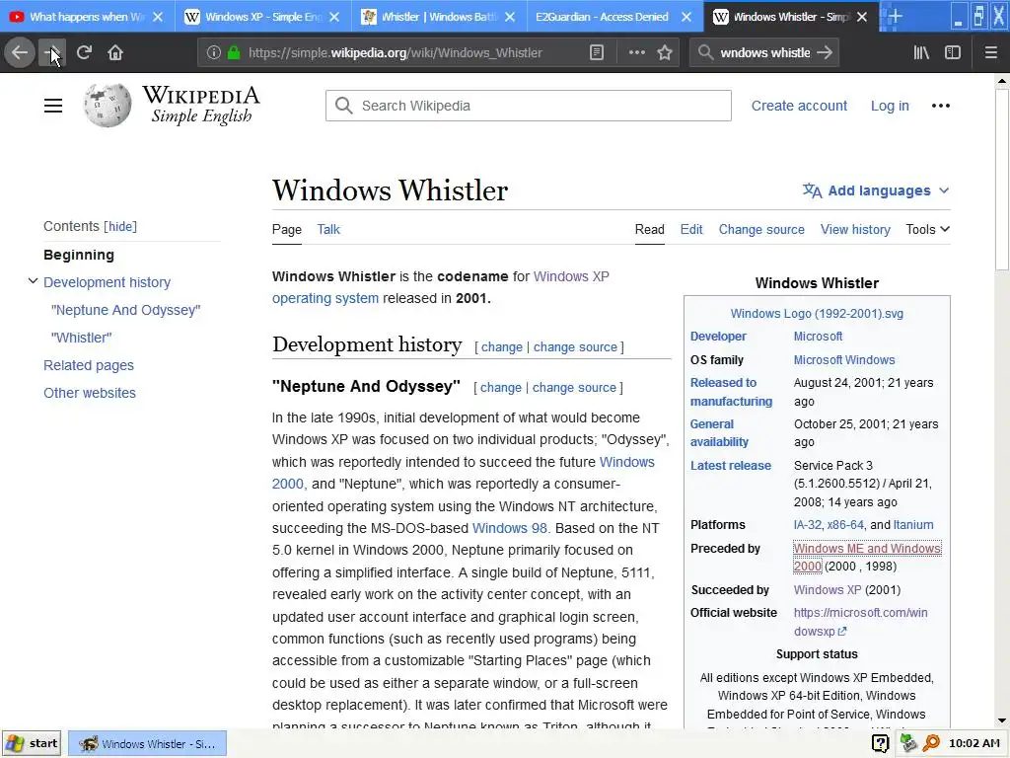Go back using the browser back arrow
Image resolution: width=1010 pixels, height=758 pixels.
tap(20, 52)
